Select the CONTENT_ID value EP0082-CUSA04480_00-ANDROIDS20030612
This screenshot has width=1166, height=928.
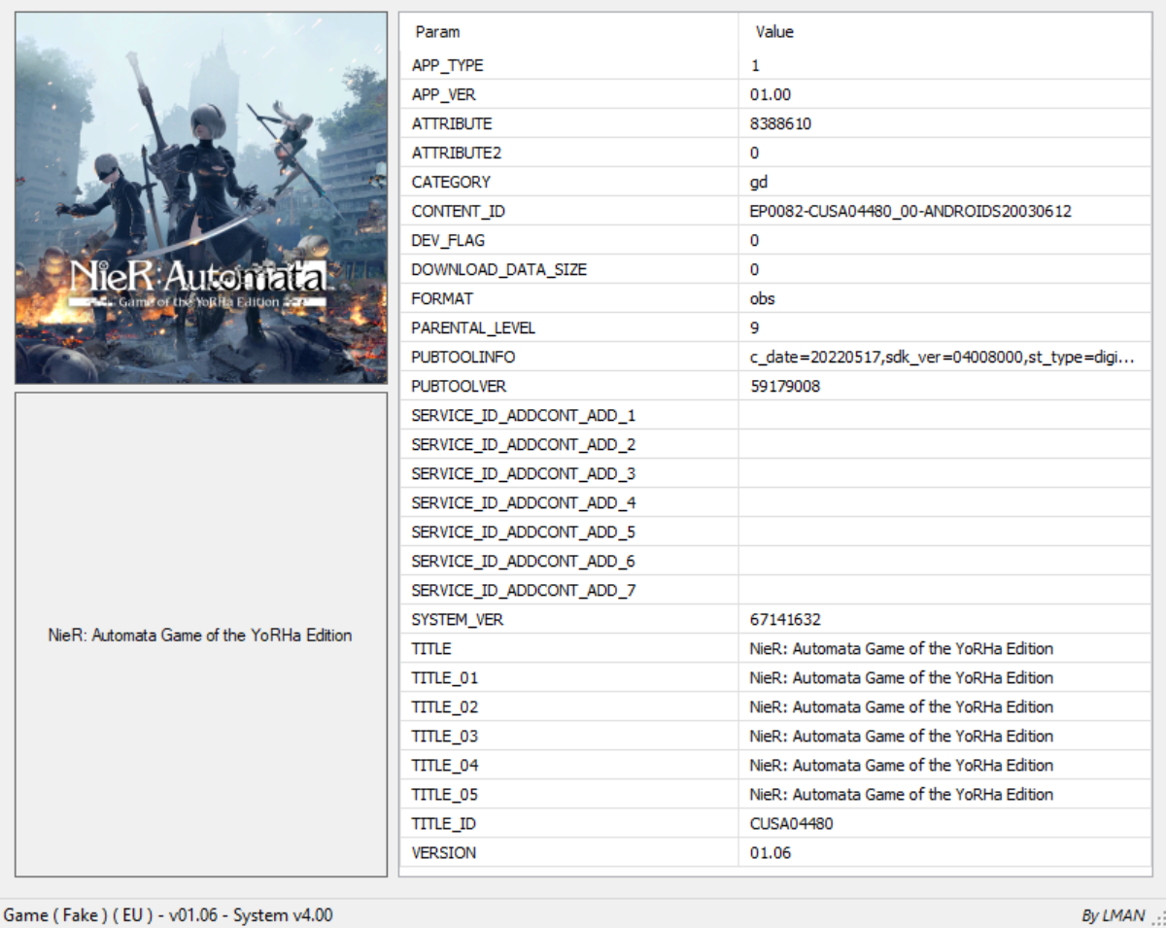pyautogui.click(x=910, y=211)
